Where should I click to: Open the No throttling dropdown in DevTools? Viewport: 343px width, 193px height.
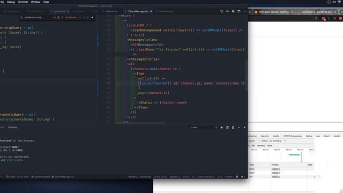pos(278,141)
